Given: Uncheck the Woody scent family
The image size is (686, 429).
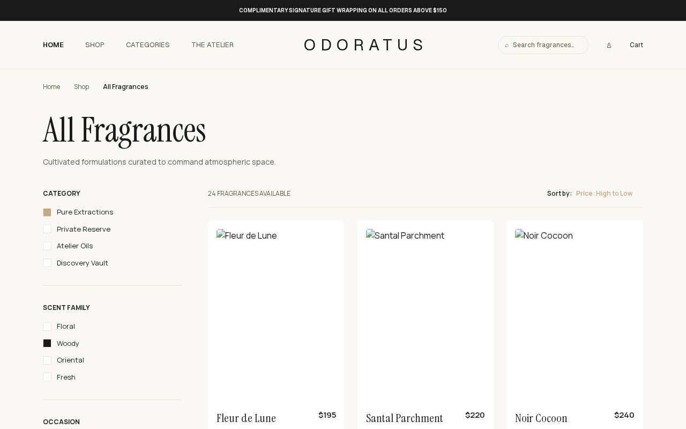Looking at the screenshot, I should [x=47, y=343].
